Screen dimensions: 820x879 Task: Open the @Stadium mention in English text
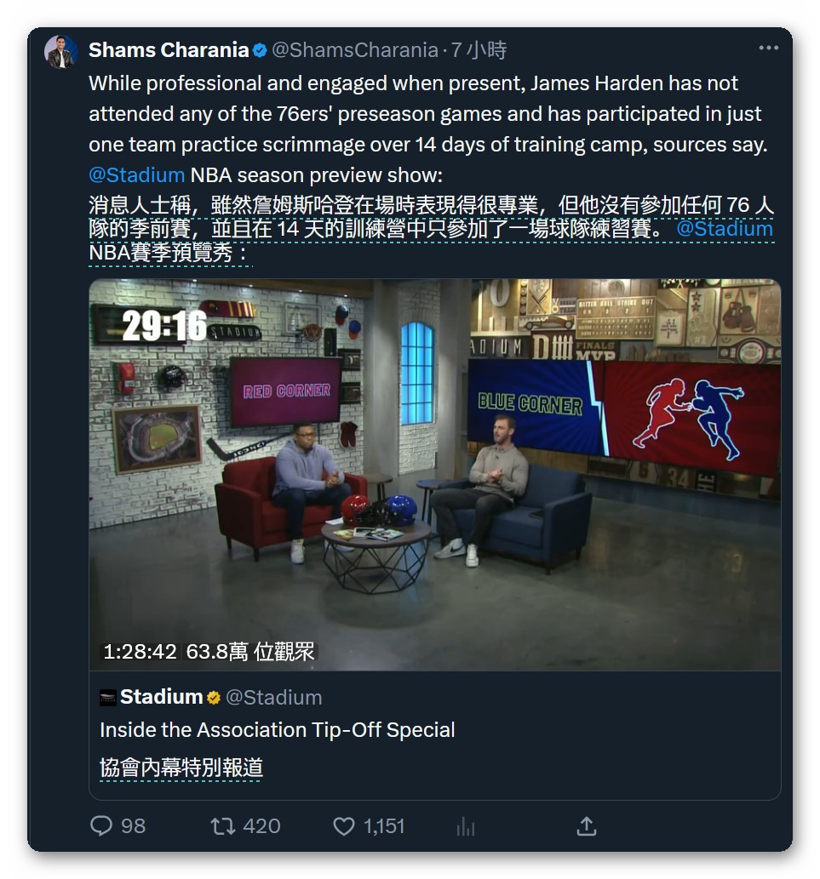(137, 175)
